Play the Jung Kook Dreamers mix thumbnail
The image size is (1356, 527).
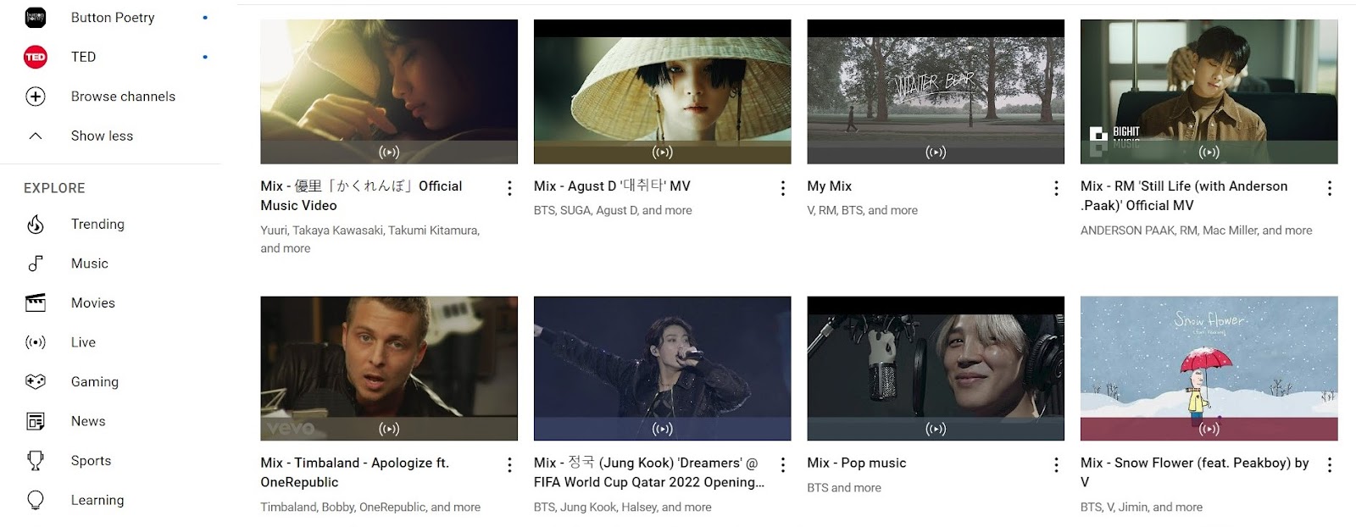[663, 369]
